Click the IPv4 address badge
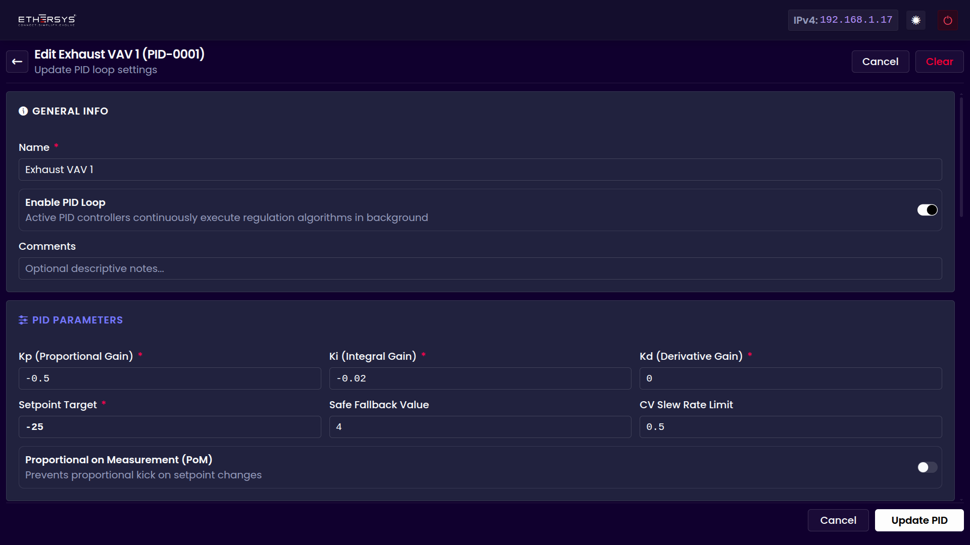The image size is (970, 545). 843,20
